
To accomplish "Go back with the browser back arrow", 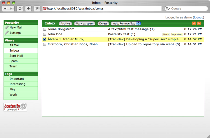I will tap(5, 9).
